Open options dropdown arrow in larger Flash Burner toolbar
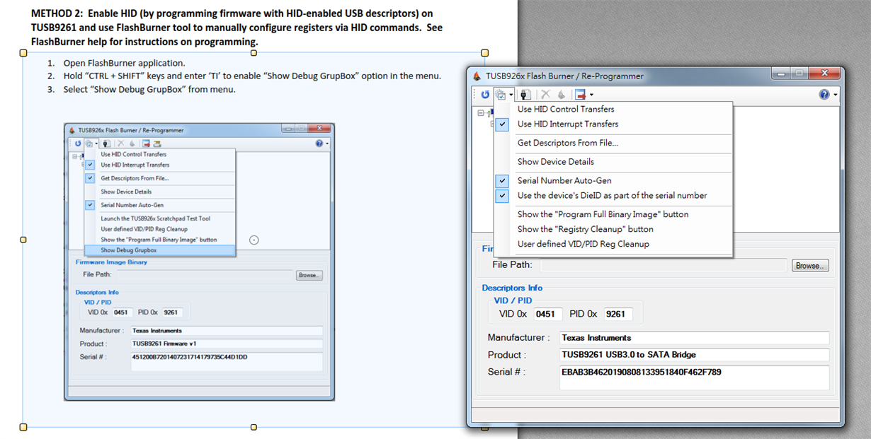This screenshot has width=871, height=439. [x=511, y=95]
